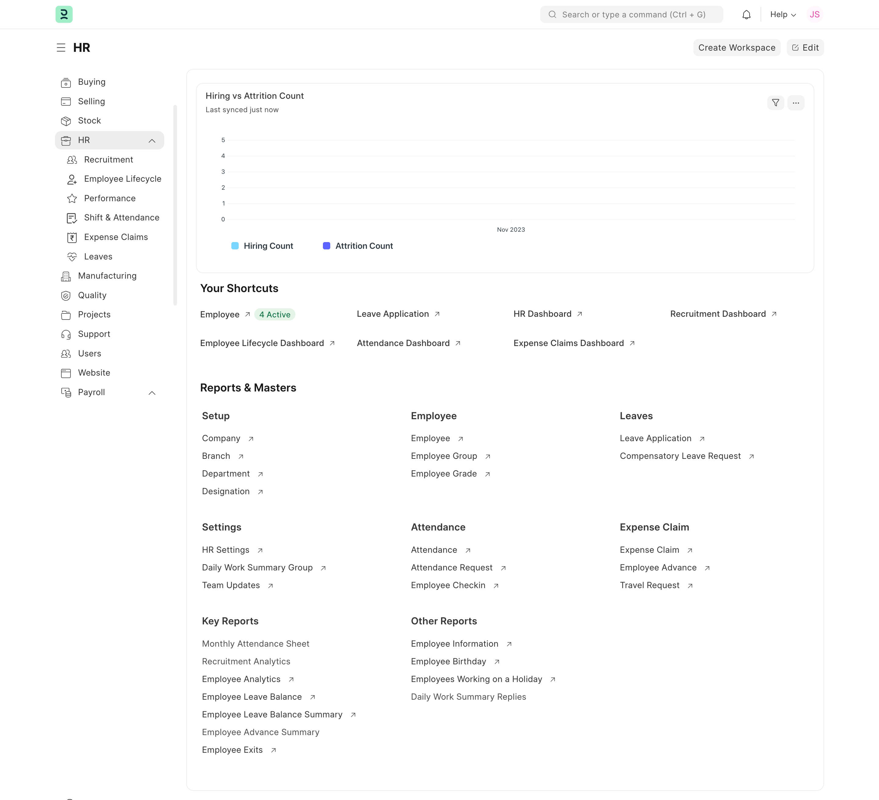Toggle Hiring Count legend swatch
Image resolution: width=879 pixels, height=800 pixels.
pos(235,246)
